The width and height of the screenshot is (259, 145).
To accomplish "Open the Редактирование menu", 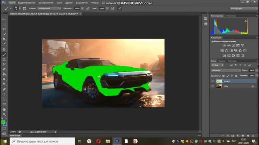I will [26, 3].
